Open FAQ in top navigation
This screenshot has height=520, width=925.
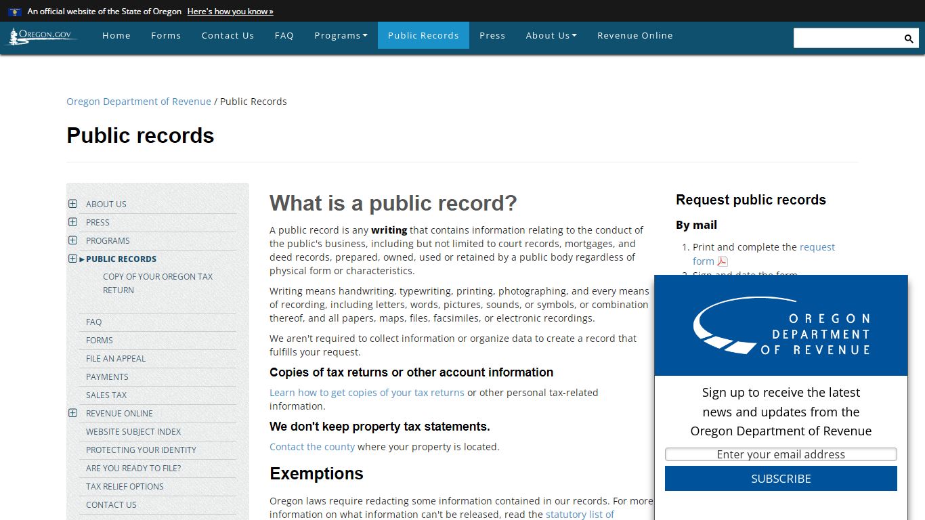coord(284,35)
